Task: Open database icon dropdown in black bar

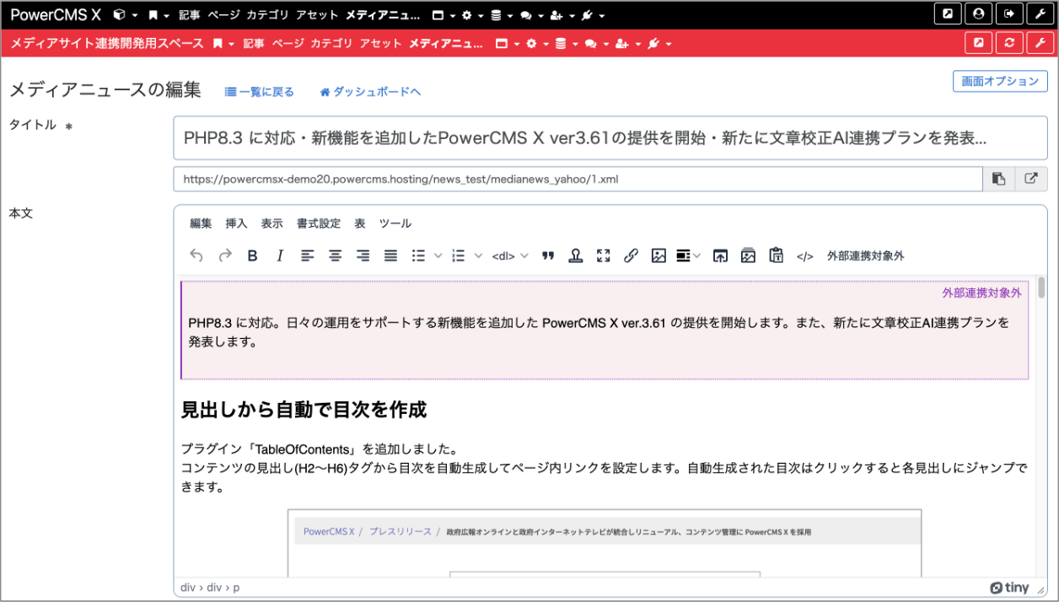Action: click(501, 15)
